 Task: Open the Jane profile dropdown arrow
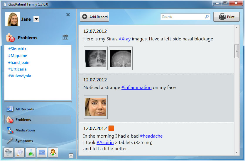point(36,19)
